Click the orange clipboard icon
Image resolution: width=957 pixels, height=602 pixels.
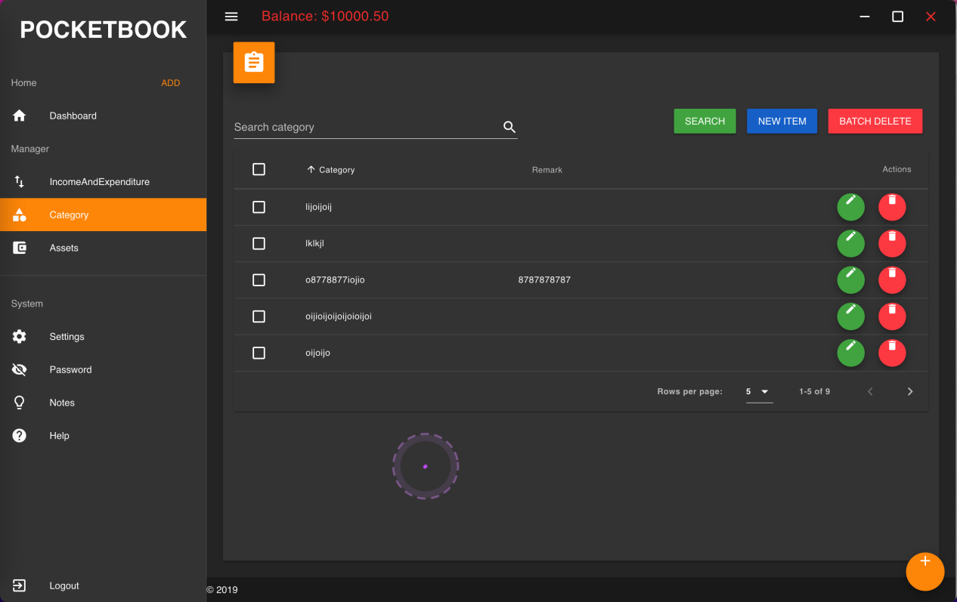[x=254, y=63]
